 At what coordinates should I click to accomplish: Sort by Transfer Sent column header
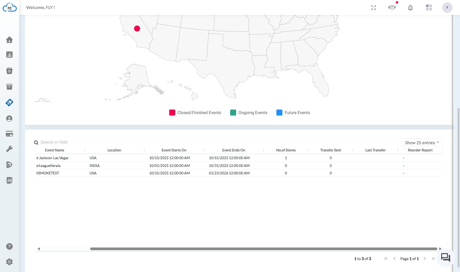[x=331, y=150]
